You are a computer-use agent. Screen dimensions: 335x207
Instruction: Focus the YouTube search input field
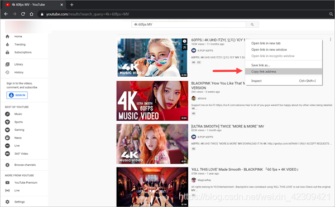(x=189, y=24)
